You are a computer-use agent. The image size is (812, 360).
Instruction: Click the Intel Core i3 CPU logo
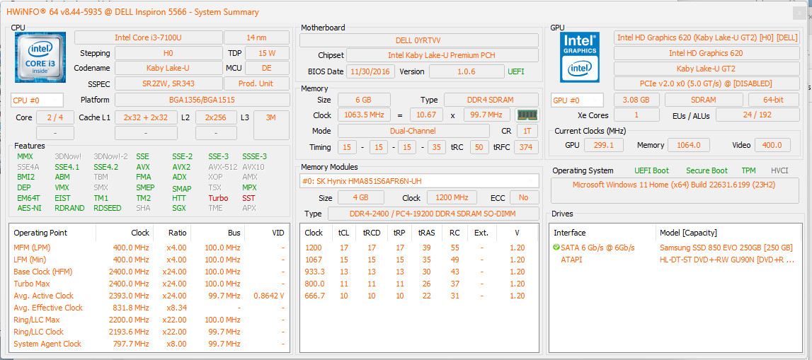(x=40, y=57)
